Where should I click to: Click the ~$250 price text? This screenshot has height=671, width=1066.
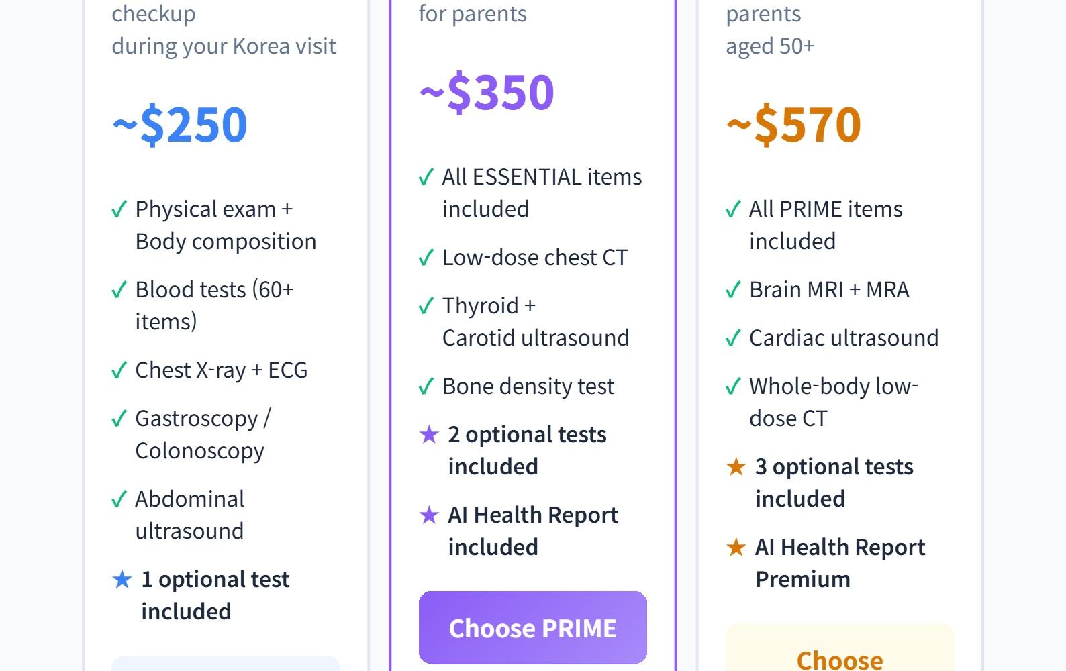pyautogui.click(x=180, y=125)
